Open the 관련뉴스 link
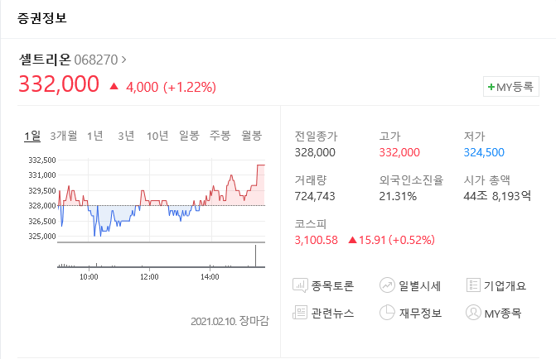 pyautogui.click(x=332, y=313)
